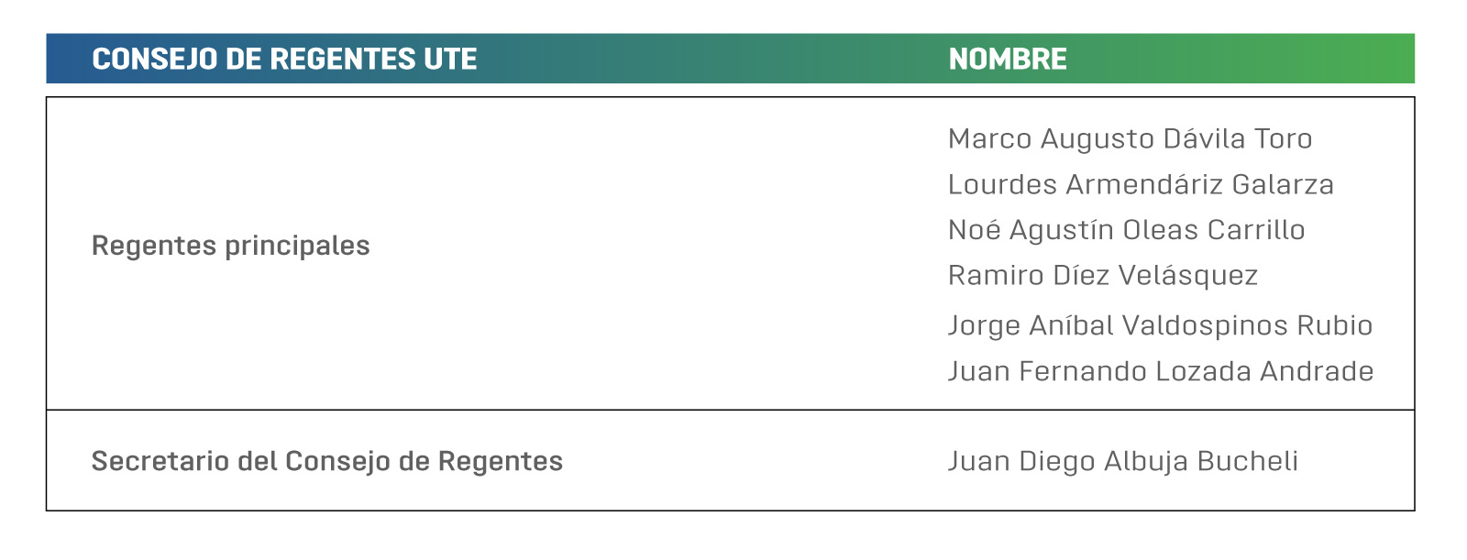Select the "Regentes principales" row label
Image resolution: width=1467 pixels, height=560 pixels.
(230, 246)
